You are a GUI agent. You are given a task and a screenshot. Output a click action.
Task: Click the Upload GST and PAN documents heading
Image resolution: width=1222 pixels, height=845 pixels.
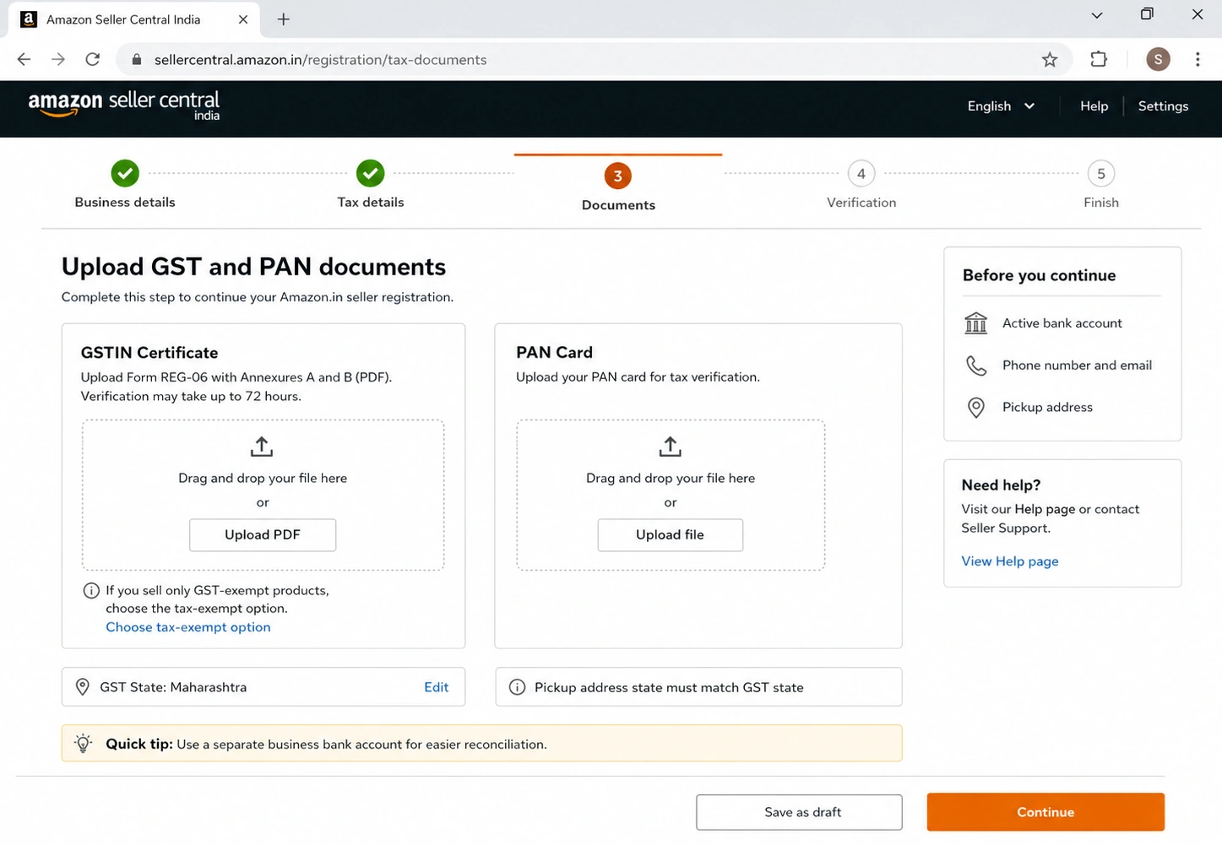253,267
